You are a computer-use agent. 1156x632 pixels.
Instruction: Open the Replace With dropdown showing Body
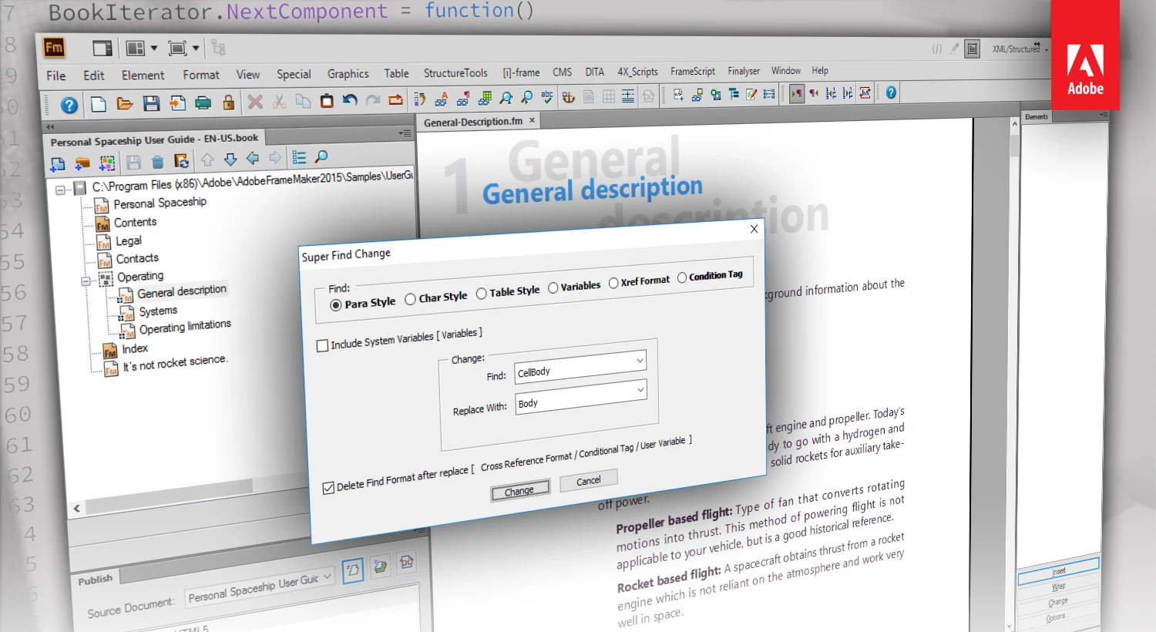[640, 390]
